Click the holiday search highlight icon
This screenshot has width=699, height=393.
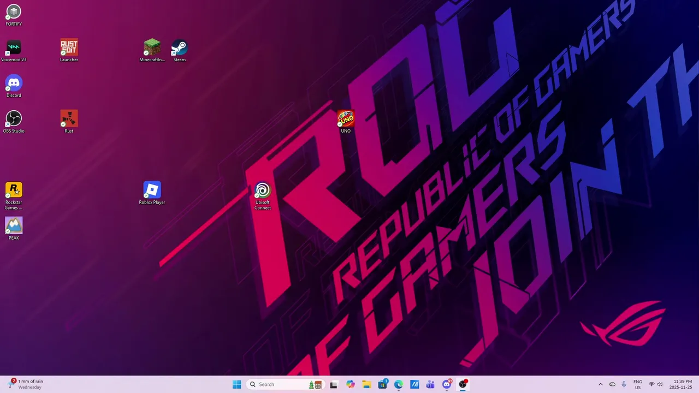[315, 384]
